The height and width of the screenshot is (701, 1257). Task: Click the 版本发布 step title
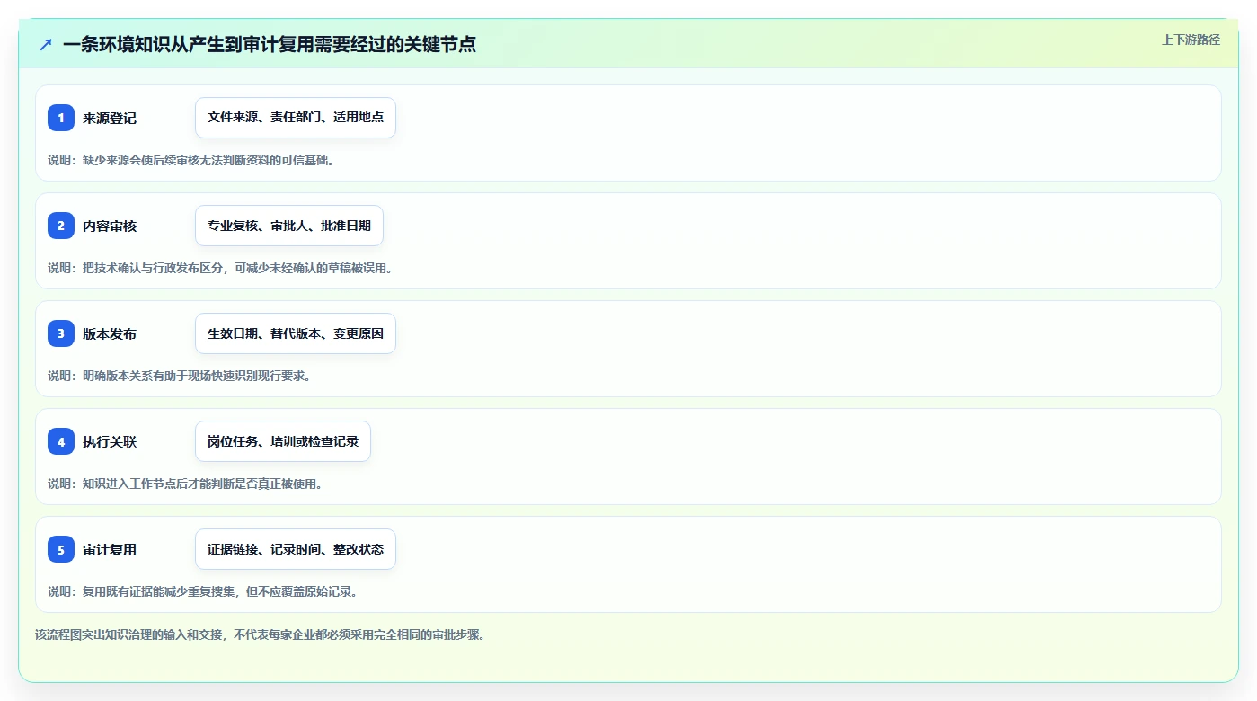(110, 333)
